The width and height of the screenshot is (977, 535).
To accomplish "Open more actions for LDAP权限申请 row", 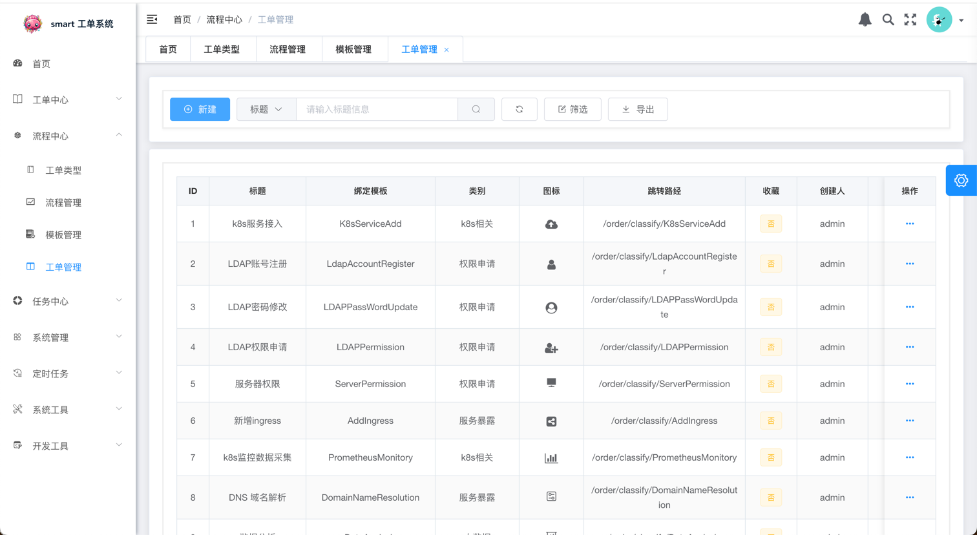I will click(x=910, y=347).
